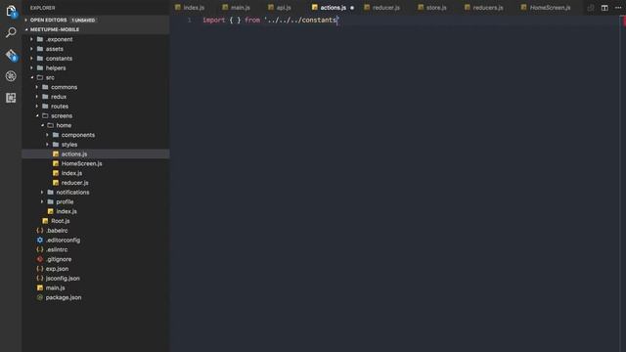Expand the components folder arrow
Screen dimensions: 626x352
click(47, 135)
